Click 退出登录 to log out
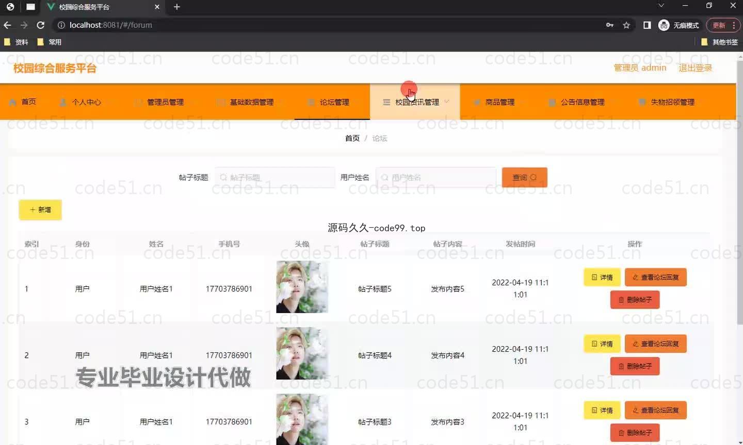 click(695, 68)
